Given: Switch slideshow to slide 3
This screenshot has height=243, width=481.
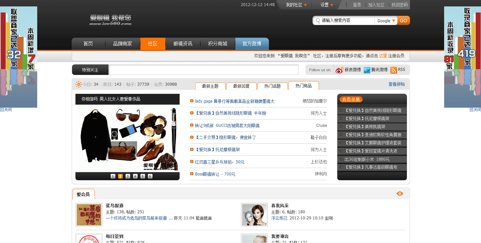Looking at the screenshot, I should [x=128, y=176].
